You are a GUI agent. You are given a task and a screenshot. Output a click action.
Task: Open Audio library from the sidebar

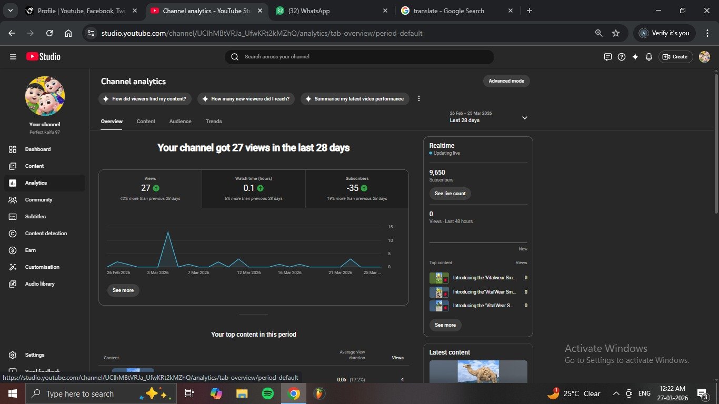(39, 284)
